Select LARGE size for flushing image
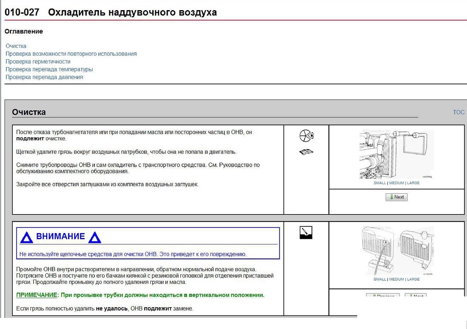Screen dimensions: 467x329 point(413,279)
